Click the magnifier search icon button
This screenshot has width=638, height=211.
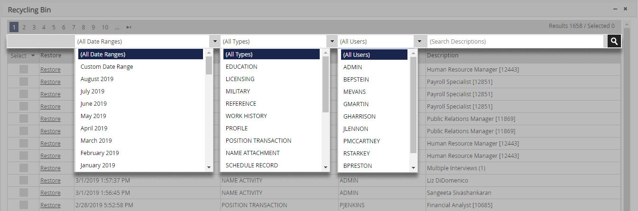(x=614, y=41)
